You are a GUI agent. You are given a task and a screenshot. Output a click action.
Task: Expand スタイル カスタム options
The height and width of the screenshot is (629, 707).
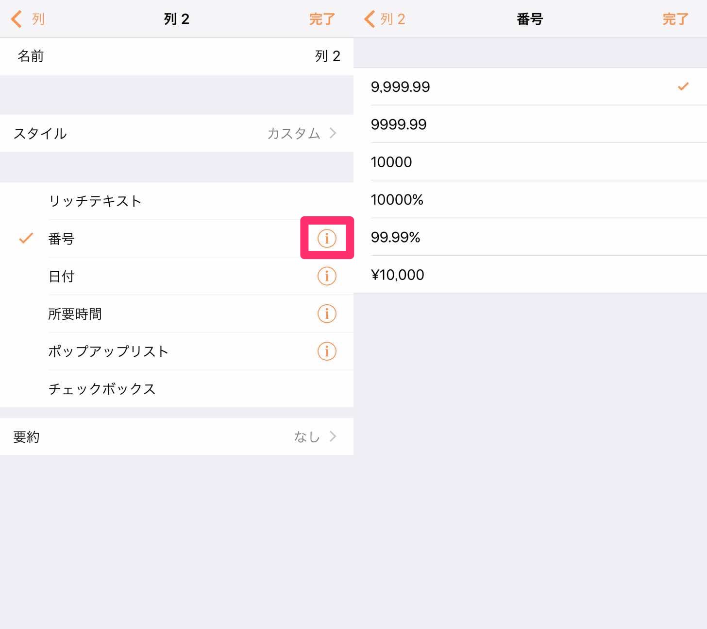[177, 133]
